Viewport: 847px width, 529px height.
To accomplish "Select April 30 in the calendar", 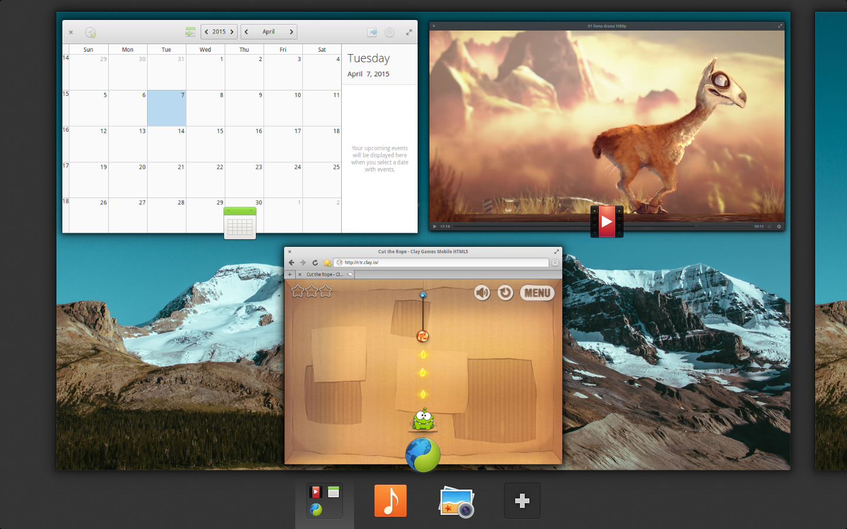I will [x=244, y=215].
